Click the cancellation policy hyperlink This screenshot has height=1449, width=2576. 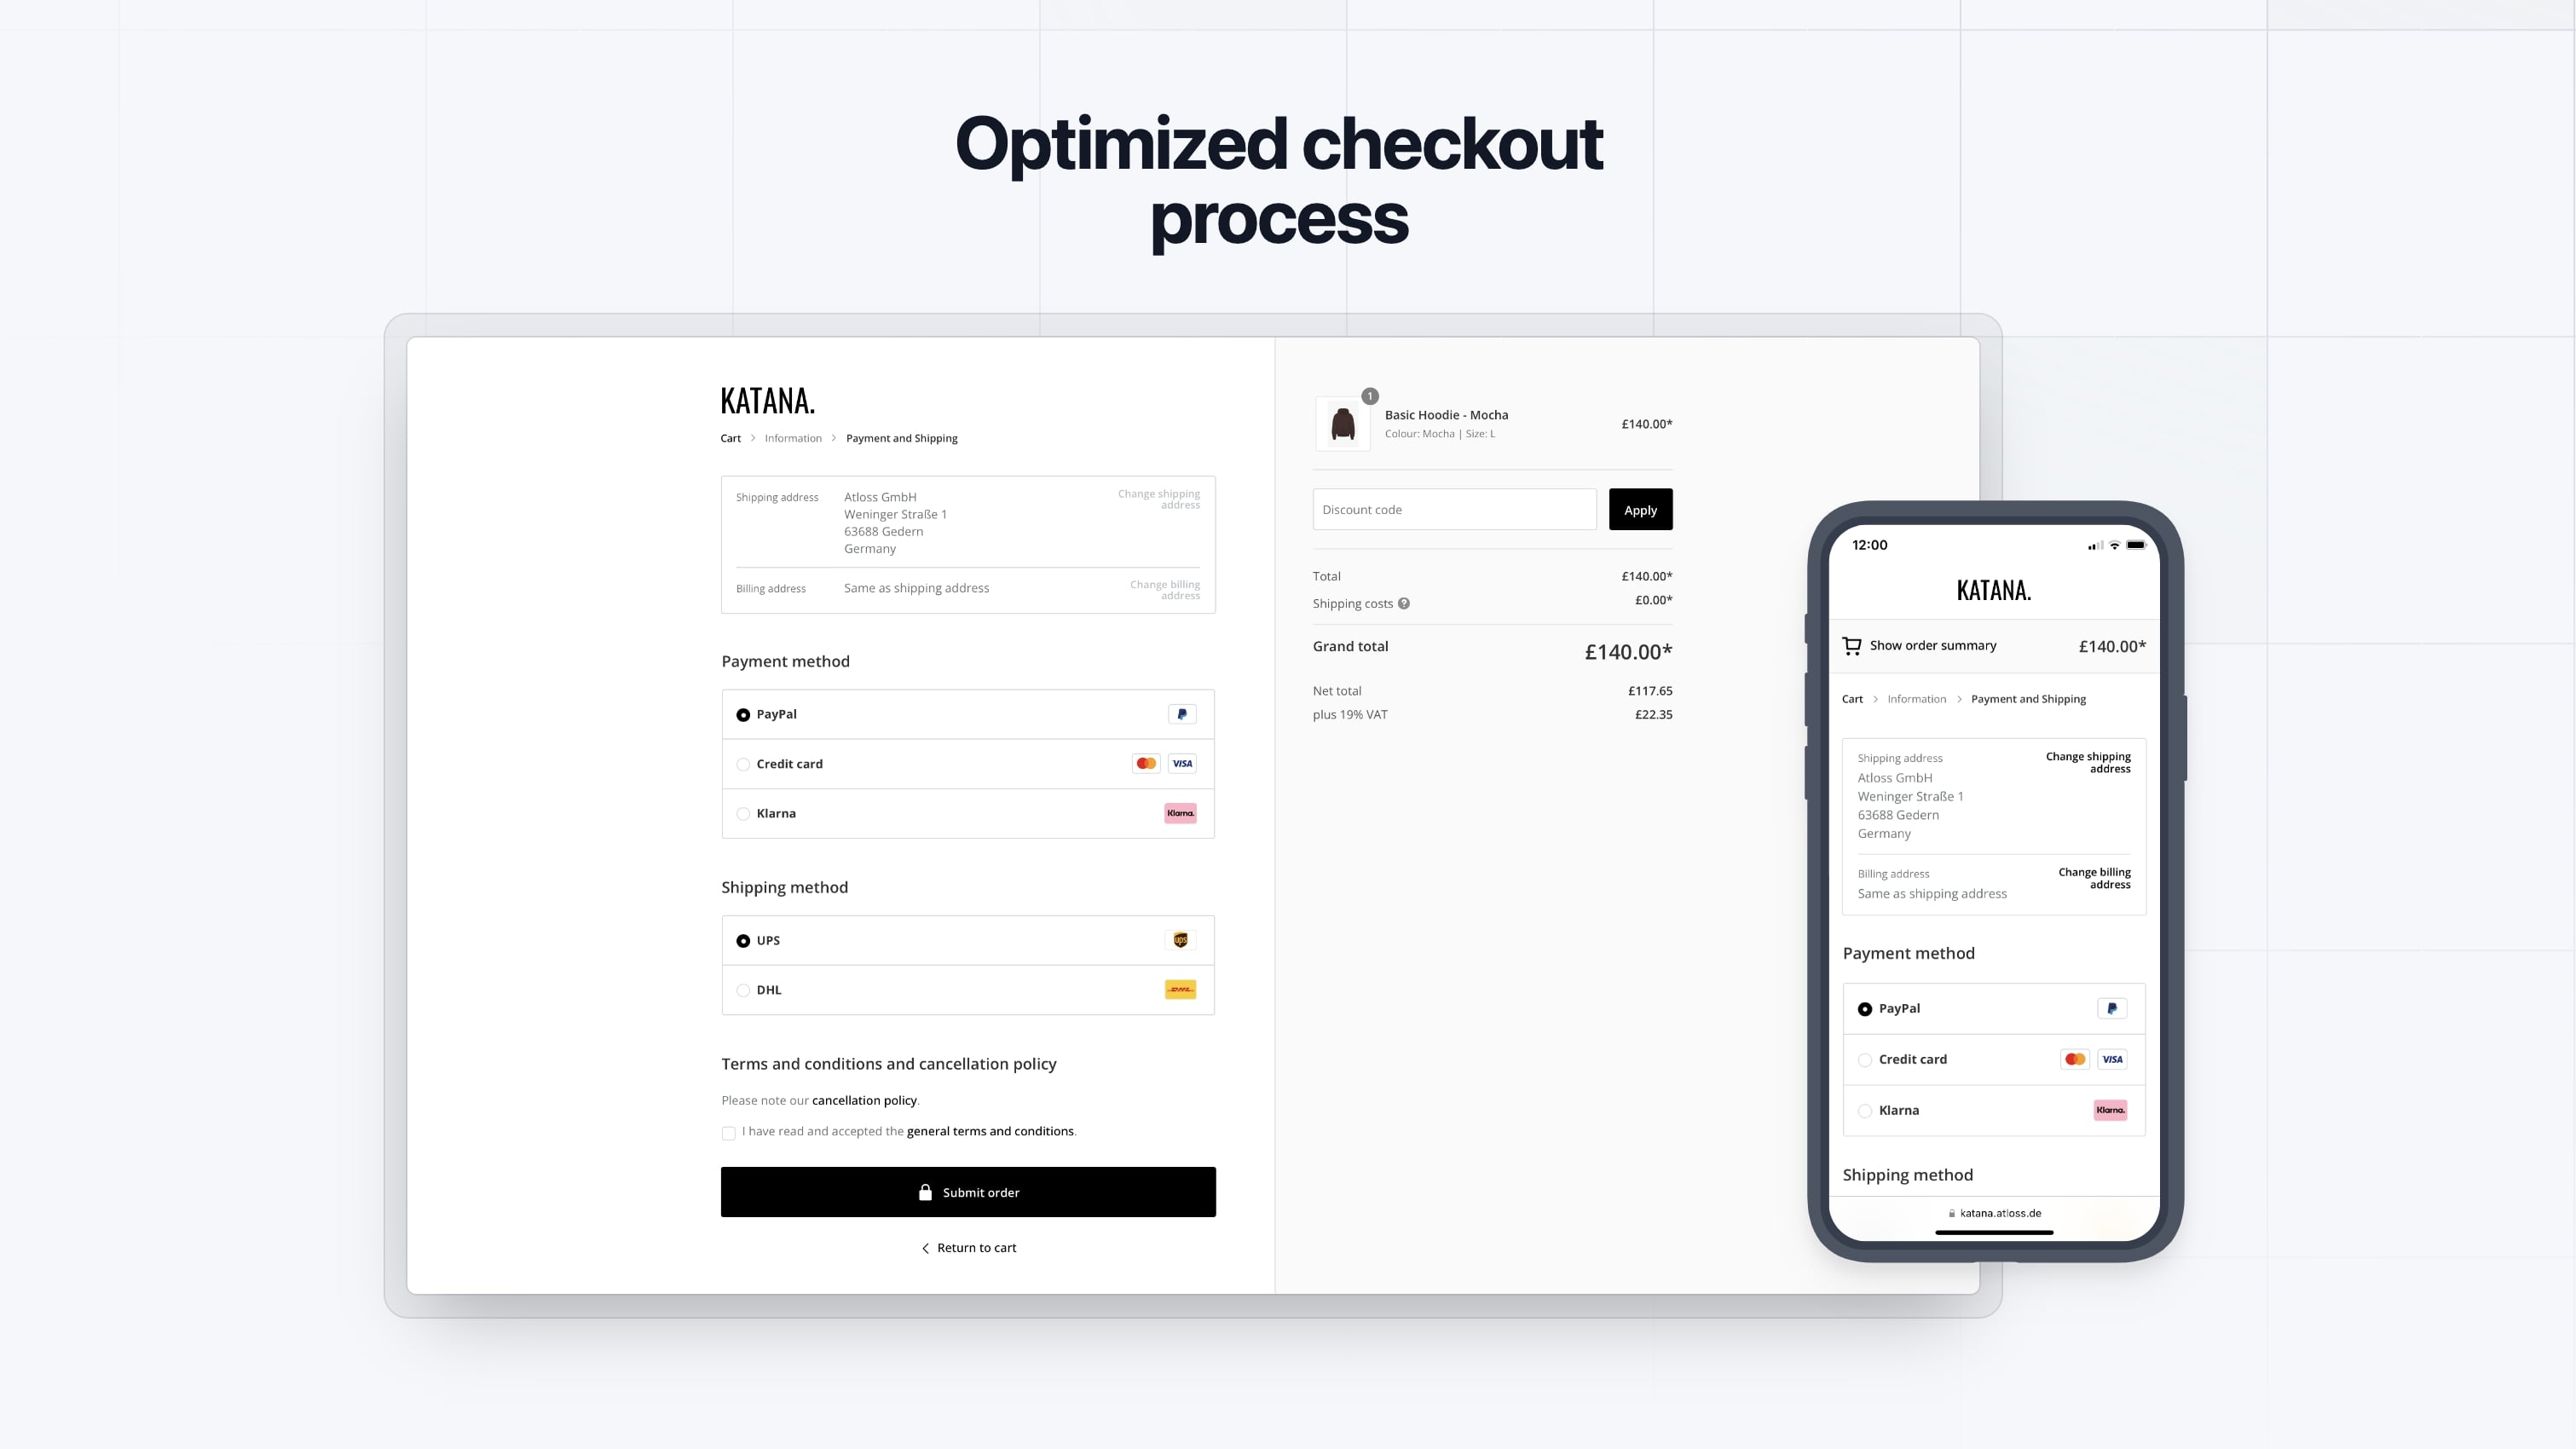pyautogui.click(x=863, y=1100)
